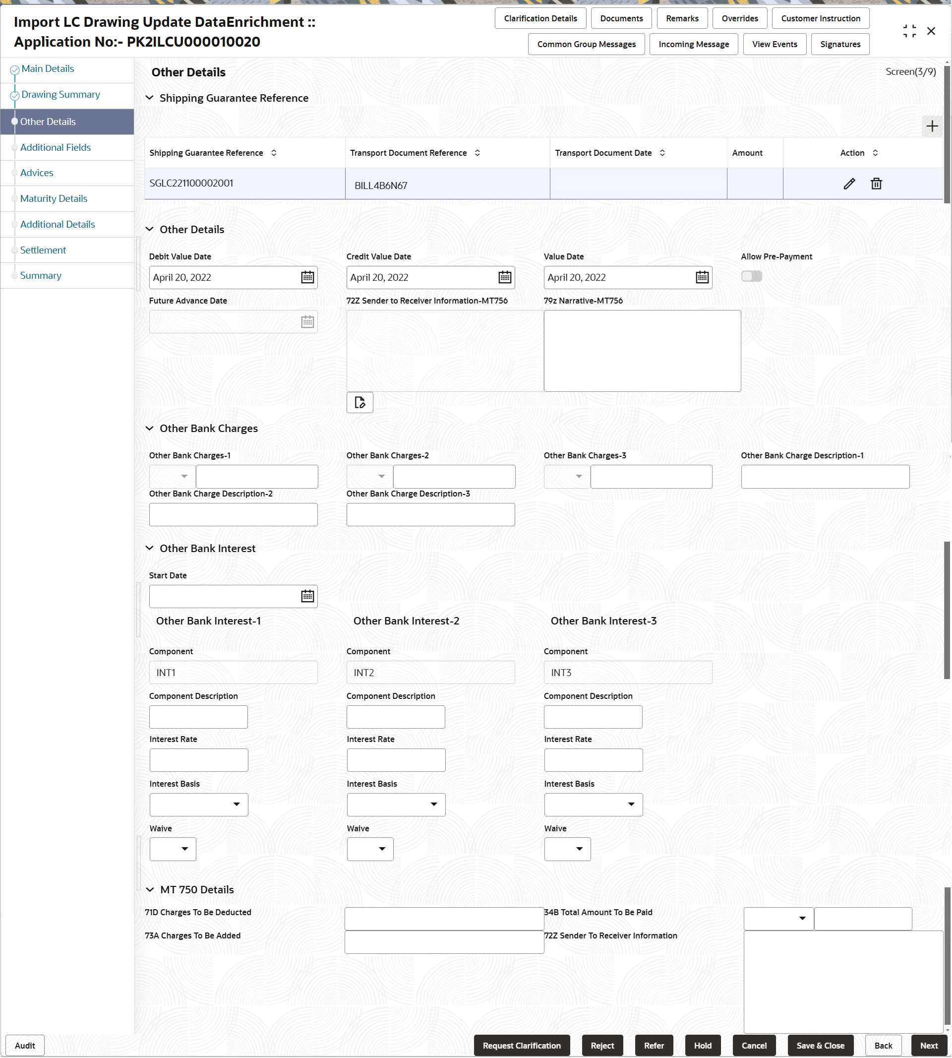Viewport: 952px width, 1058px height.
Task: Open 34B Total Amount currency dropdown
Action: click(778, 918)
